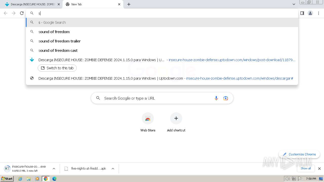Search by image with camera lens icon

pyautogui.click(x=226, y=98)
